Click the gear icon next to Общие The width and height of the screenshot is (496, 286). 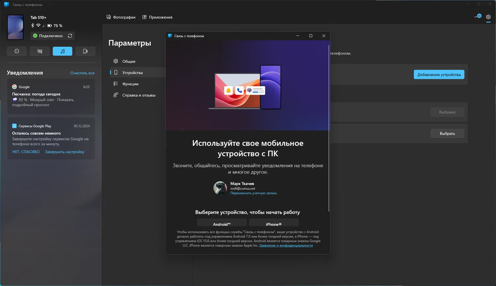coord(116,61)
